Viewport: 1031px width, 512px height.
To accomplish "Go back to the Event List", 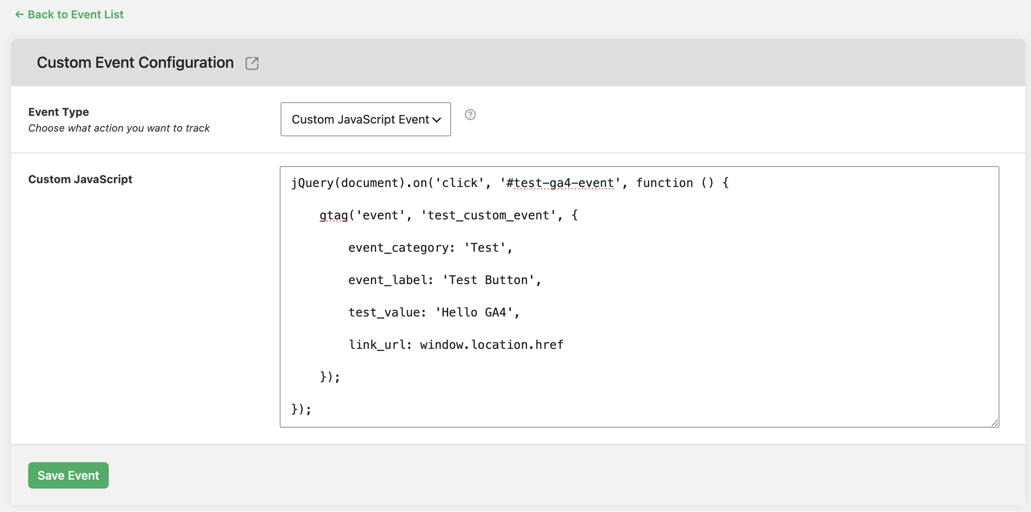I will [x=70, y=14].
